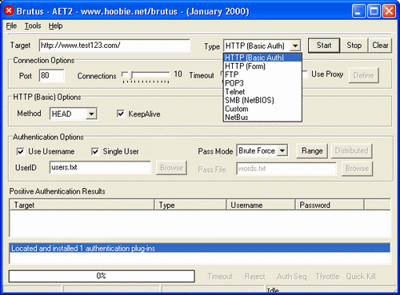Screen dimensions: 400x295
Task: Click the Auth Seq status indicator
Action: point(291,277)
